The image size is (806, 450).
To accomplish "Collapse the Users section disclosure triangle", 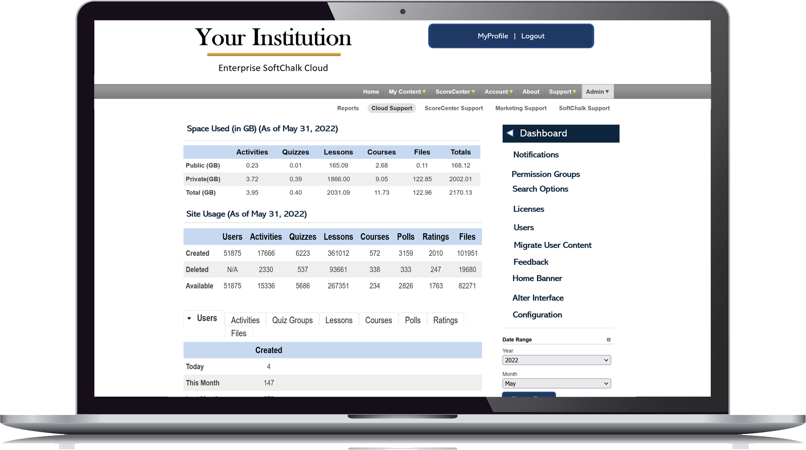I will [x=190, y=318].
